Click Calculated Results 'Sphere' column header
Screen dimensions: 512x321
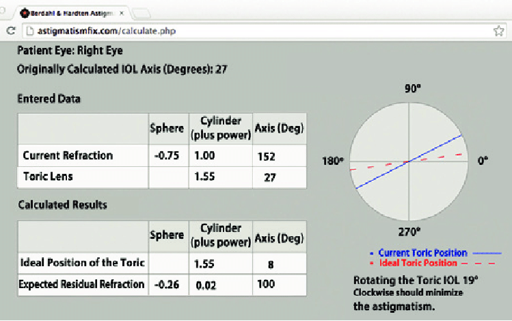coord(167,235)
